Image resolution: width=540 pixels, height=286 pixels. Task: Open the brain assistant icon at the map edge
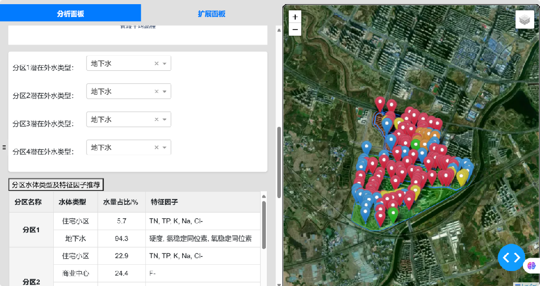pyautogui.click(x=532, y=265)
